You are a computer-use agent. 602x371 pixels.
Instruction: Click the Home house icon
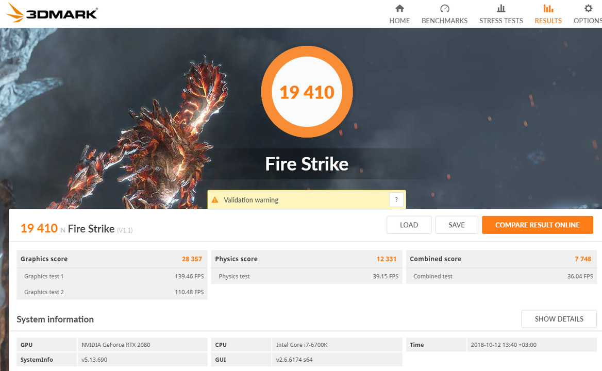coord(399,8)
